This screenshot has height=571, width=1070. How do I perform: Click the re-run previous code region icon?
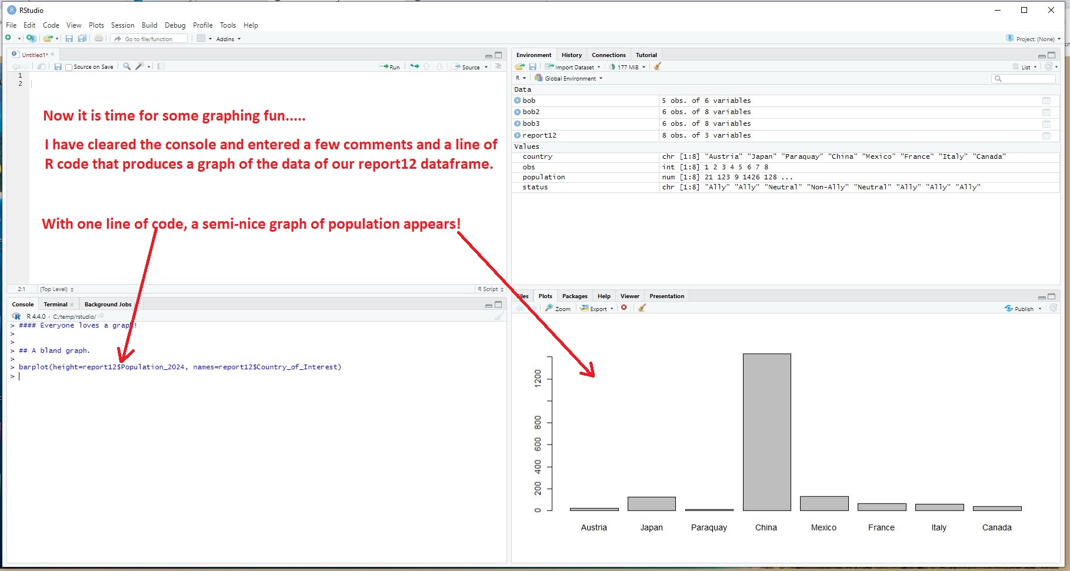(x=414, y=66)
